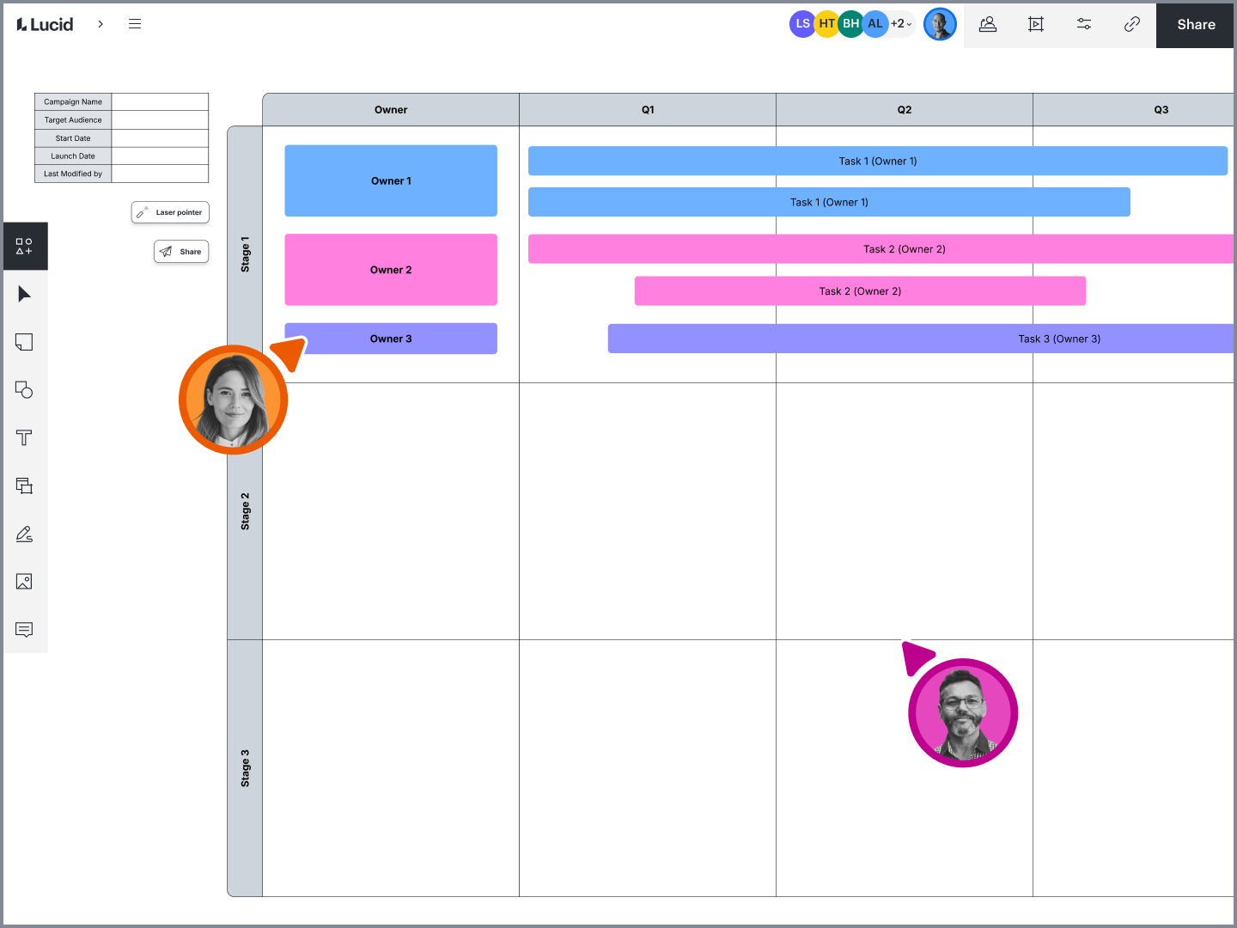Click the Laser pointer button
The image size is (1237, 928).
[x=170, y=212]
